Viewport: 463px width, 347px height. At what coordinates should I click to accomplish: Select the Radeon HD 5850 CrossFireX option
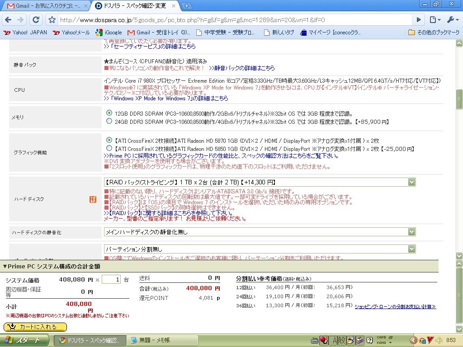pos(109,148)
